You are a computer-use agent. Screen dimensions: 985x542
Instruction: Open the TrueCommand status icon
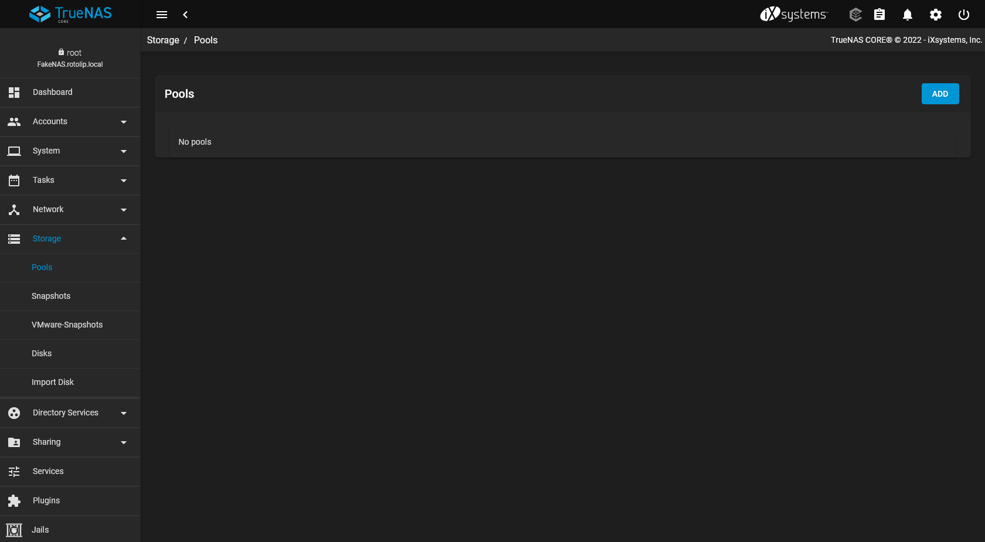[855, 15]
